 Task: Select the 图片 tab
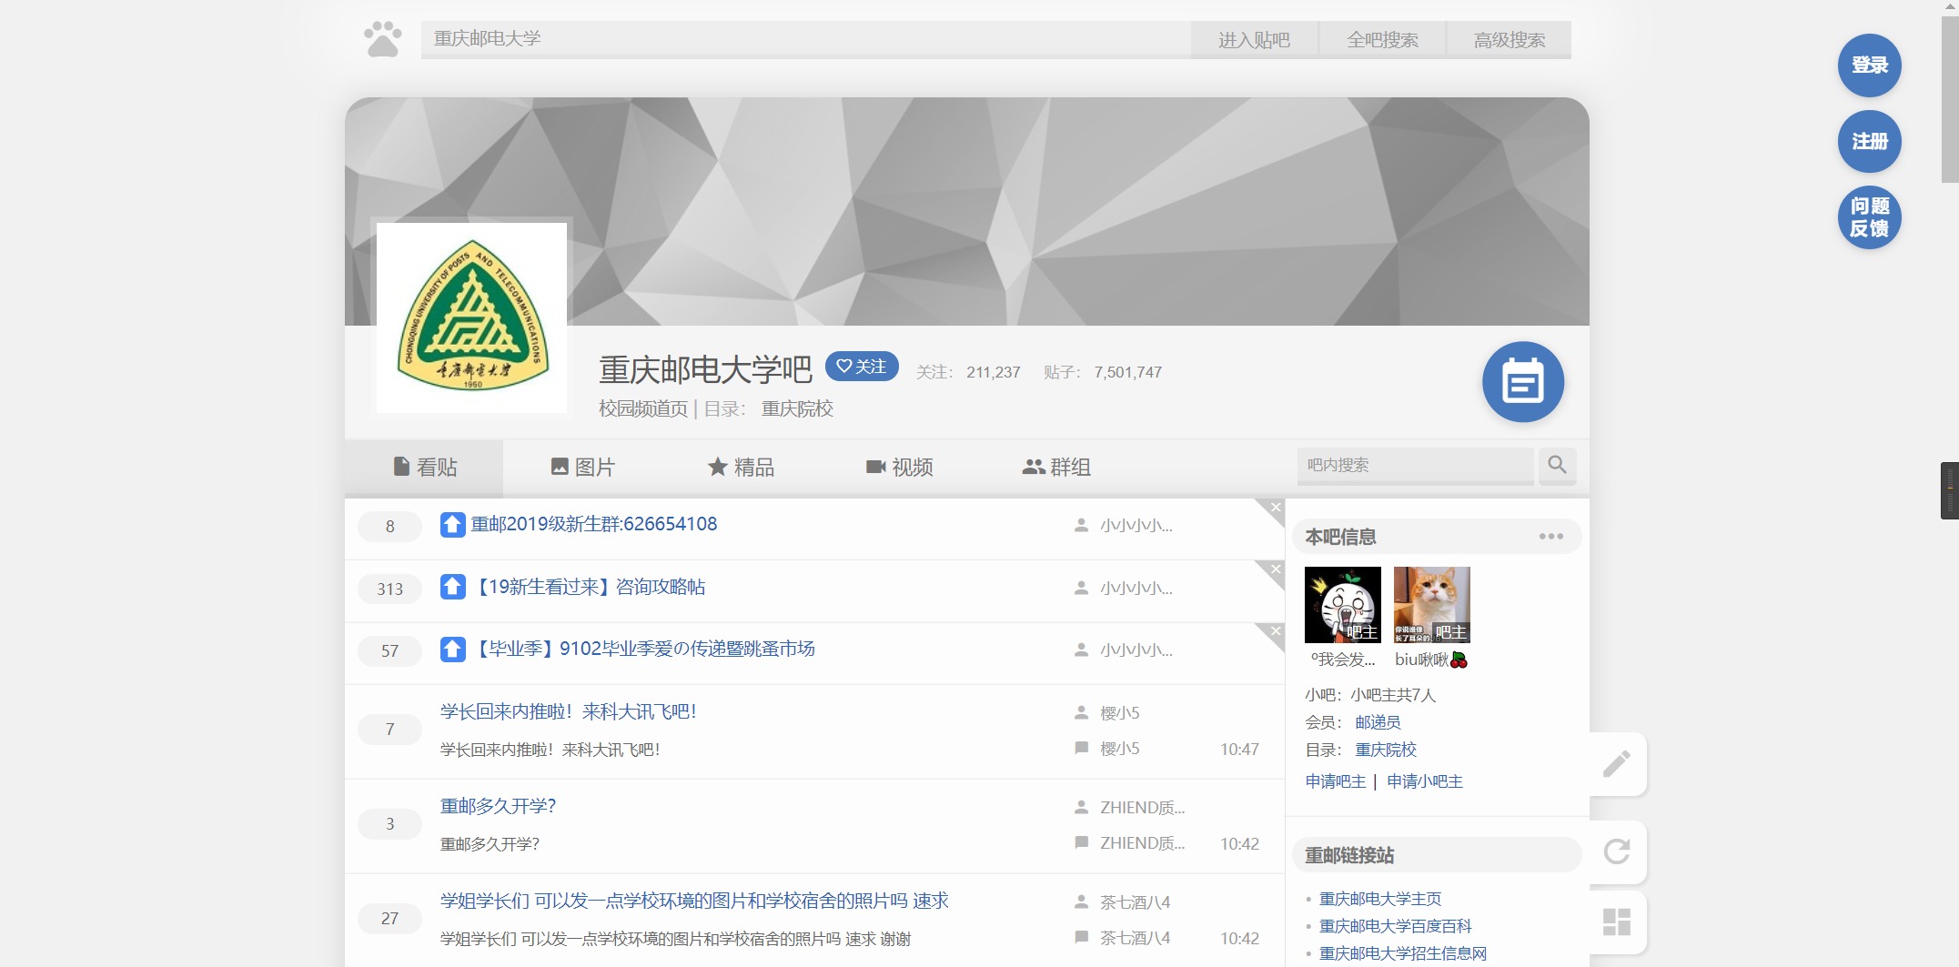click(x=582, y=468)
